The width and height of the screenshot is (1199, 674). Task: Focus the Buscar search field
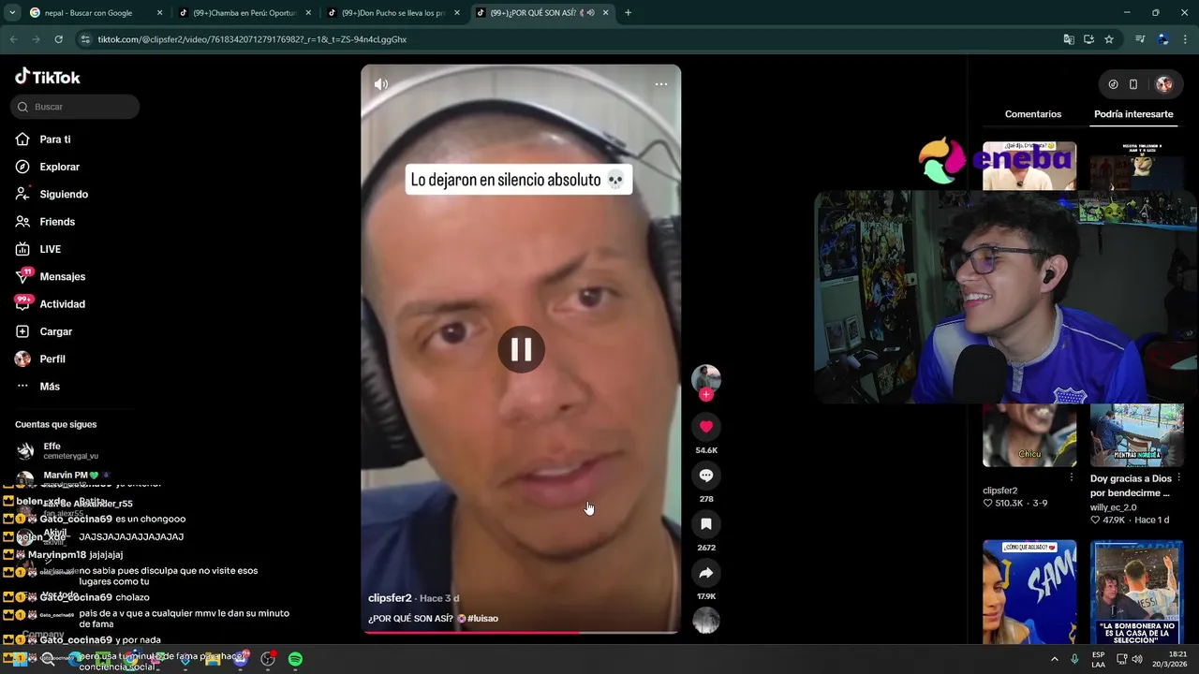(76, 107)
